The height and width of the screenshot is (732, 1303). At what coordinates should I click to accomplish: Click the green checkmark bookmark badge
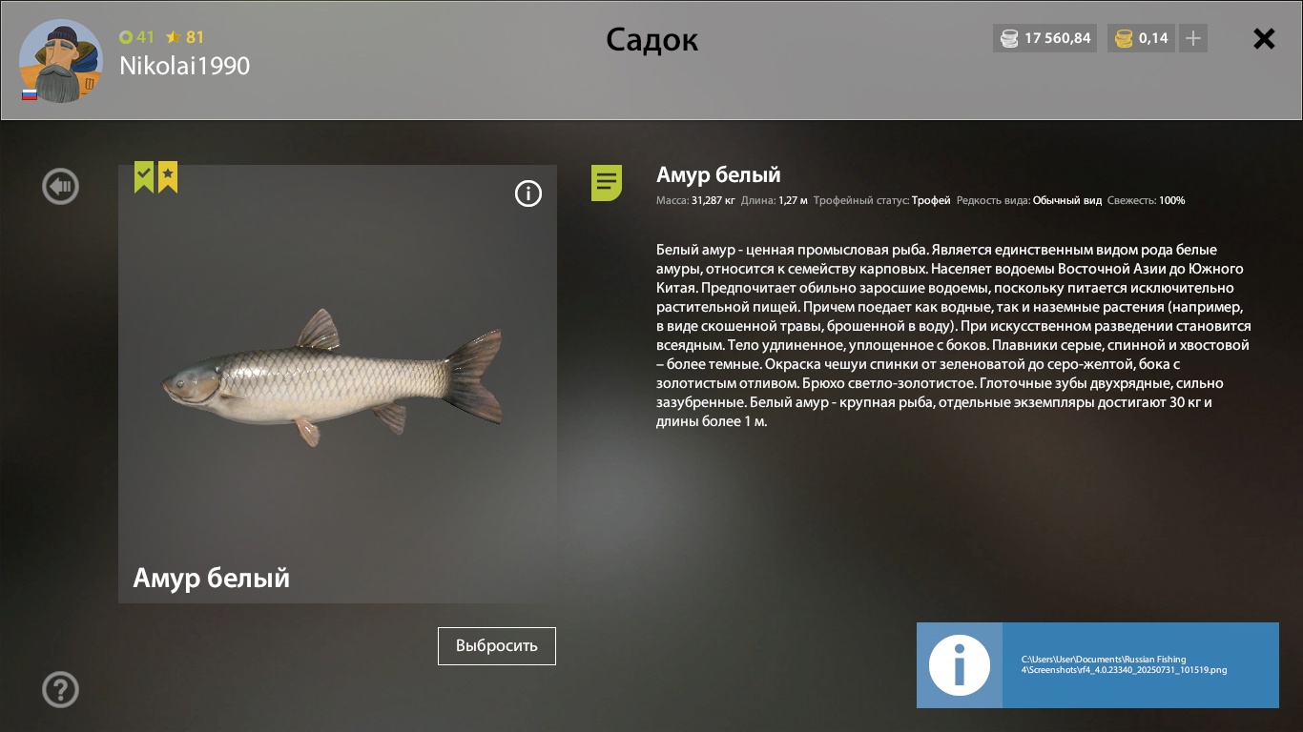pyautogui.click(x=144, y=177)
